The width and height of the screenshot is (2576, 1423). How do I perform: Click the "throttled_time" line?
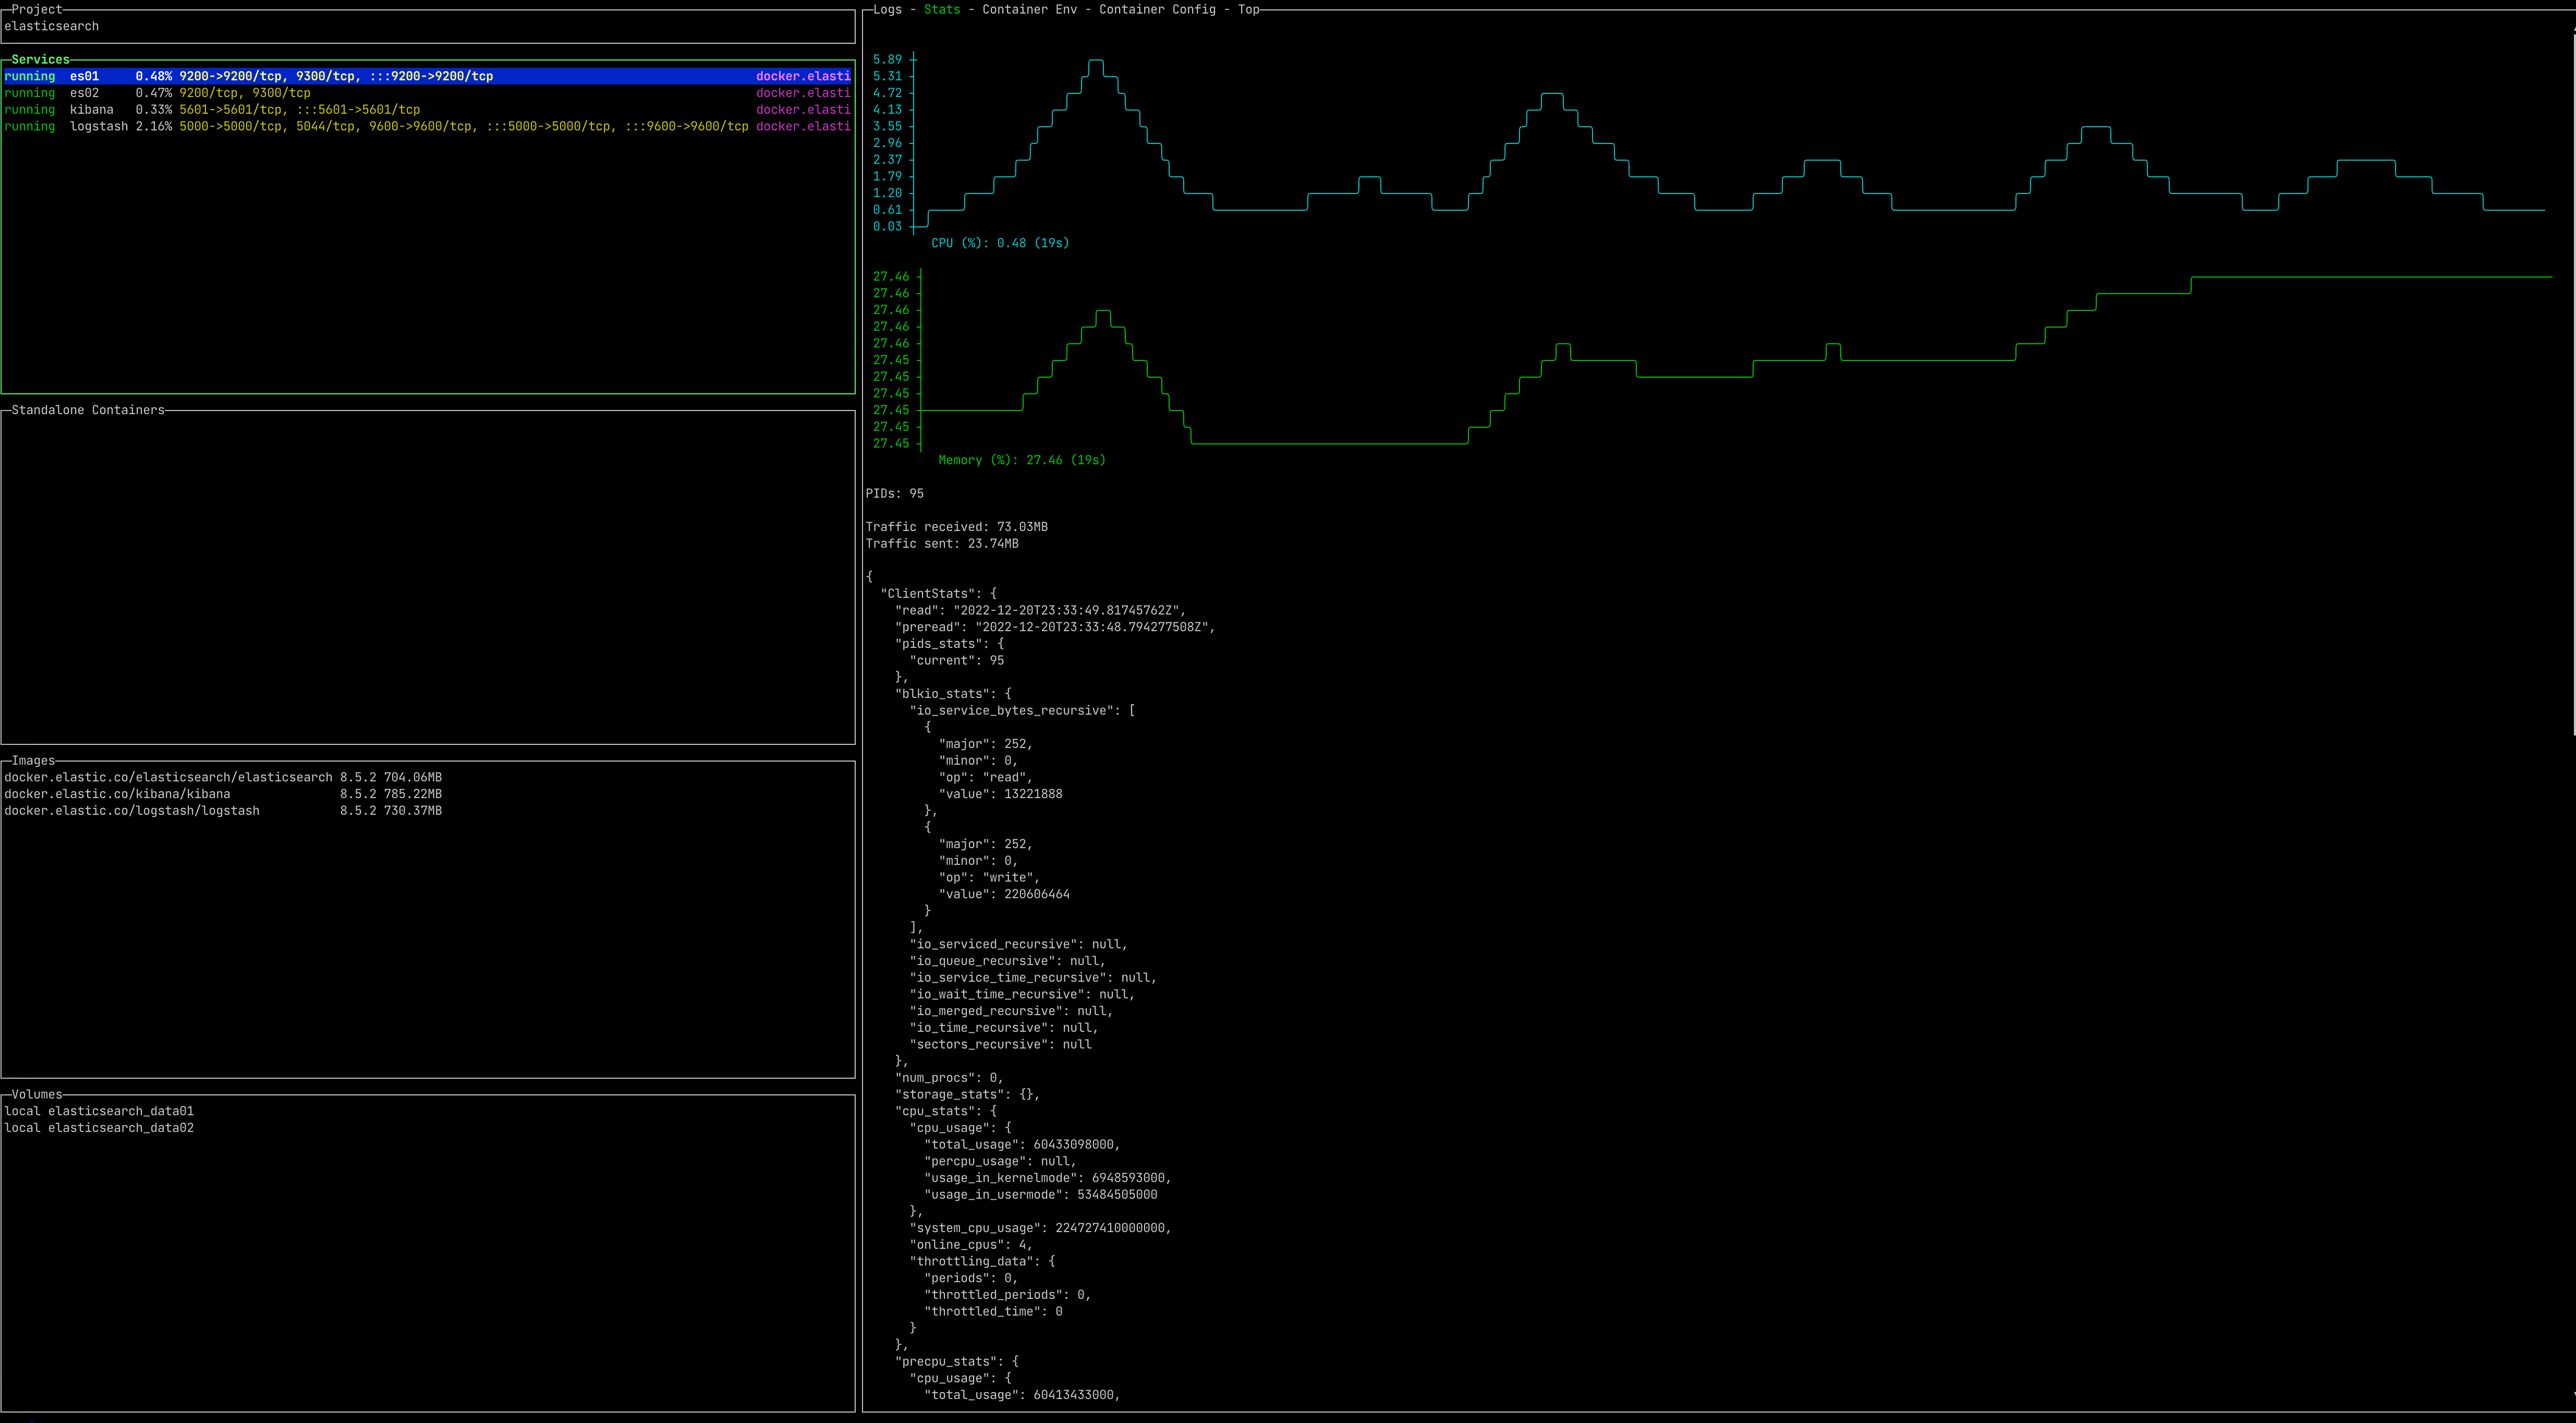tap(993, 1312)
